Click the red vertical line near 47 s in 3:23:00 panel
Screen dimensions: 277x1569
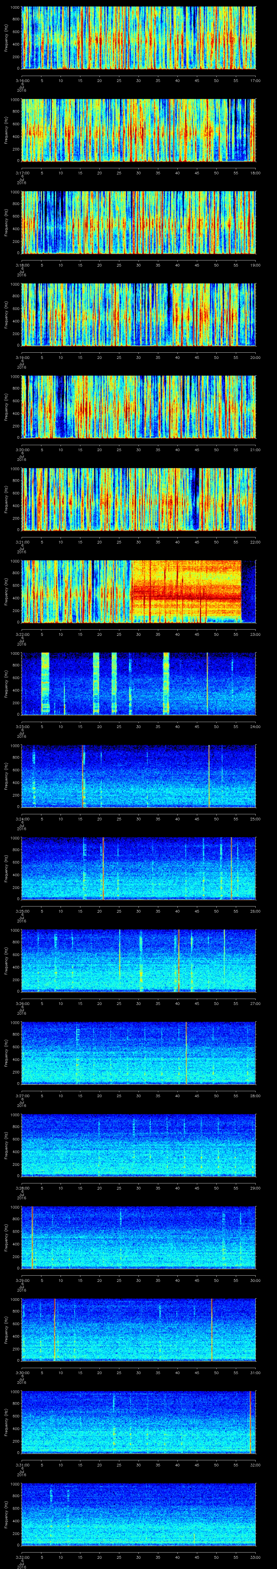tap(207, 684)
